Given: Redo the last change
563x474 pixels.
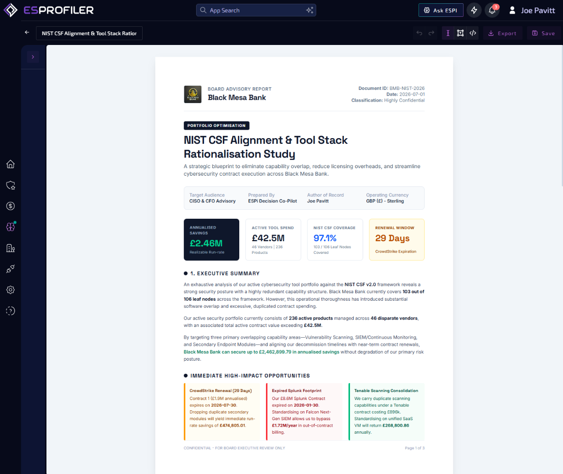Looking at the screenshot, I should 431,33.
